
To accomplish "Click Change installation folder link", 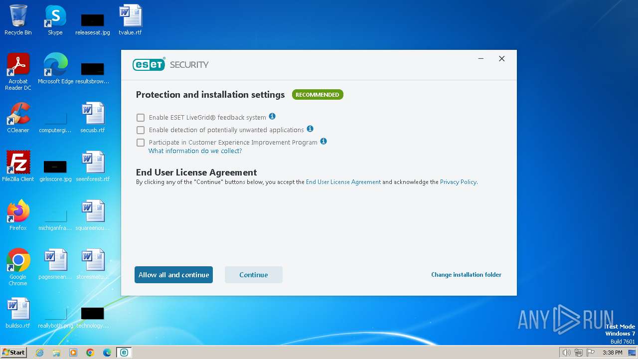I will (x=466, y=275).
